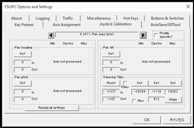Open the Key Presses tab

24,25
